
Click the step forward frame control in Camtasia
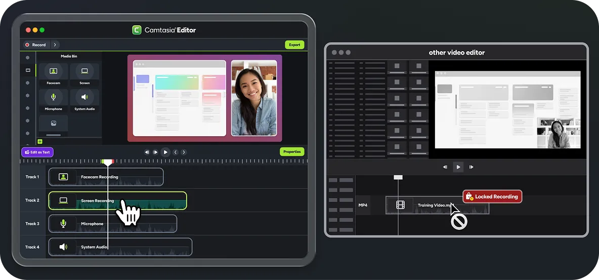point(155,152)
